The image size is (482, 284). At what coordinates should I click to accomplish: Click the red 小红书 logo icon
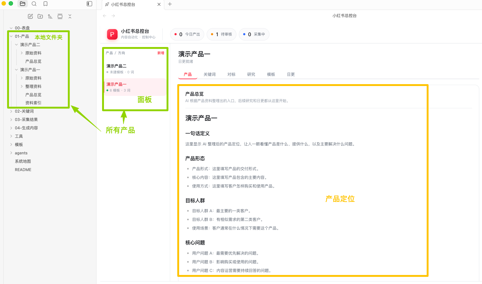pos(112,34)
